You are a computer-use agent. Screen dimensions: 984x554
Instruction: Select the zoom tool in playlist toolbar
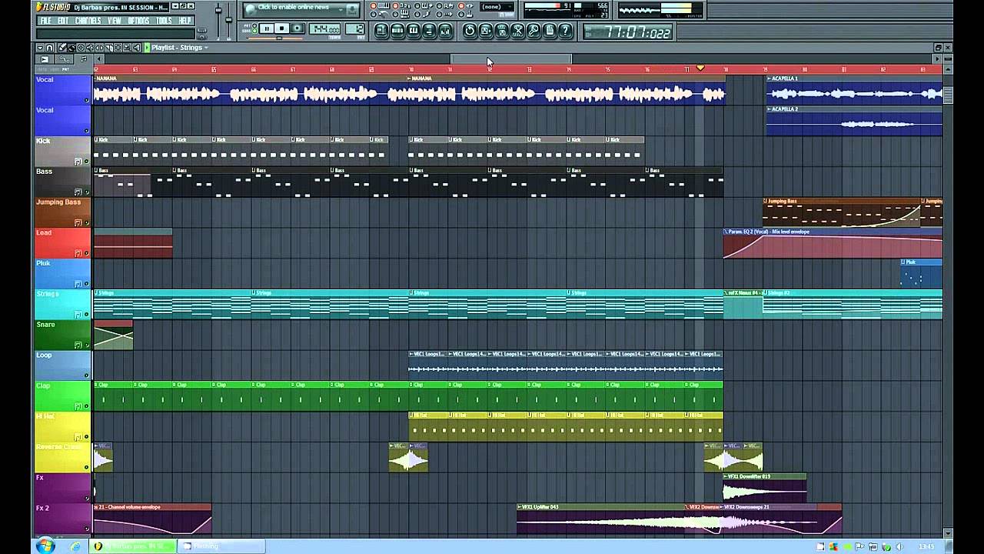(x=127, y=48)
